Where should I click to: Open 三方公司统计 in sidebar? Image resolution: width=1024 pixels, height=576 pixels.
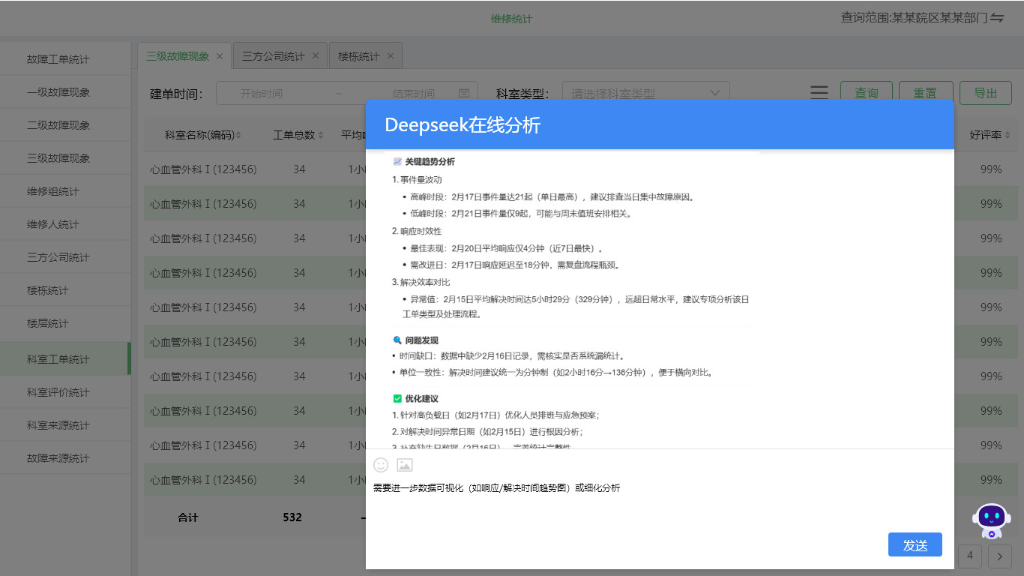pyautogui.click(x=65, y=257)
